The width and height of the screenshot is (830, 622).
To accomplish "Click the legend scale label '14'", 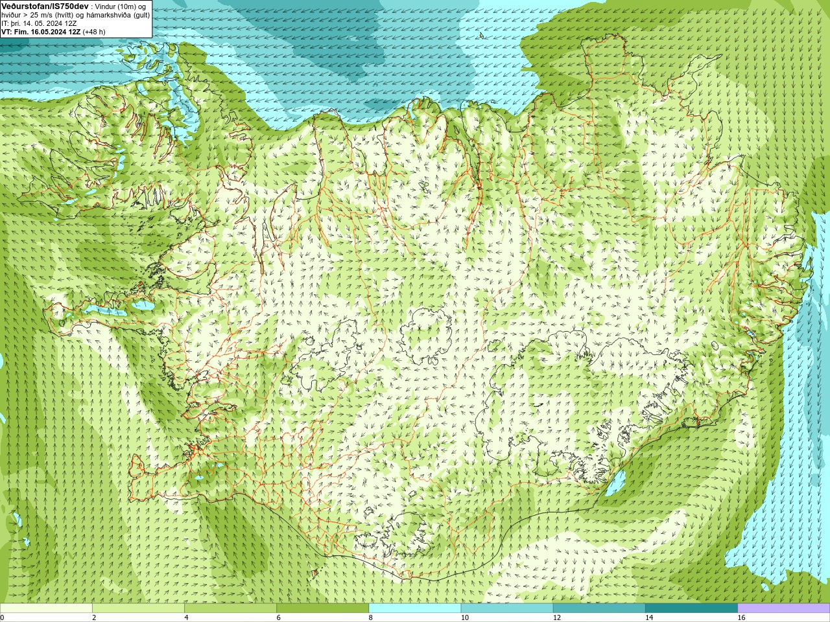I will (x=649, y=617).
